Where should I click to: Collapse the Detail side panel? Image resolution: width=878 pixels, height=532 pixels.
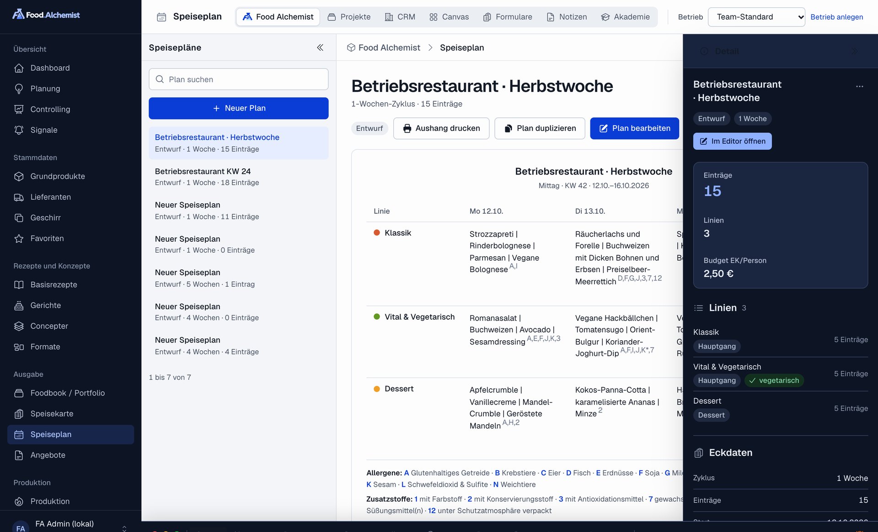854,51
